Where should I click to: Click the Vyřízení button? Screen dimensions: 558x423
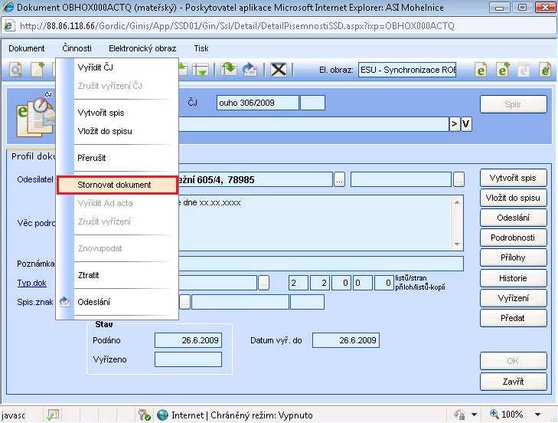pos(513,298)
